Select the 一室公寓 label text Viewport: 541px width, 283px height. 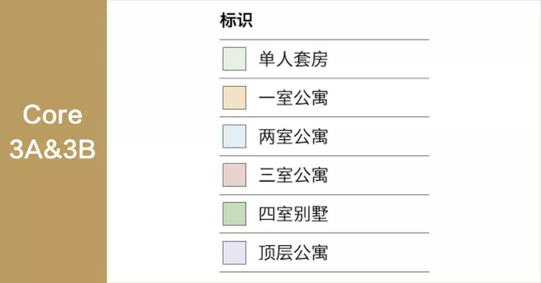click(x=293, y=98)
